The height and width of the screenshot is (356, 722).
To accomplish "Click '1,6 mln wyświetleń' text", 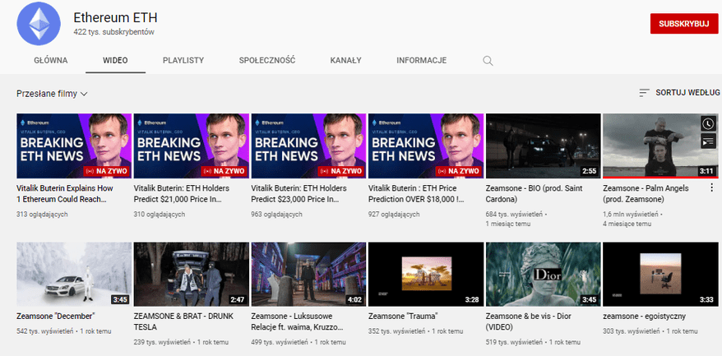I will [631, 215].
